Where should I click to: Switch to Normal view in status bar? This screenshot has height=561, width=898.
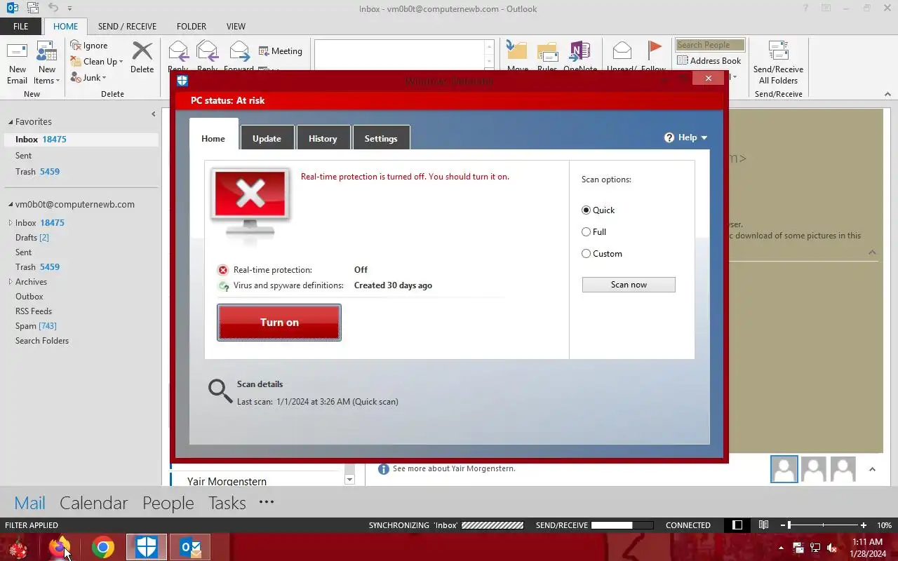[x=737, y=525]
